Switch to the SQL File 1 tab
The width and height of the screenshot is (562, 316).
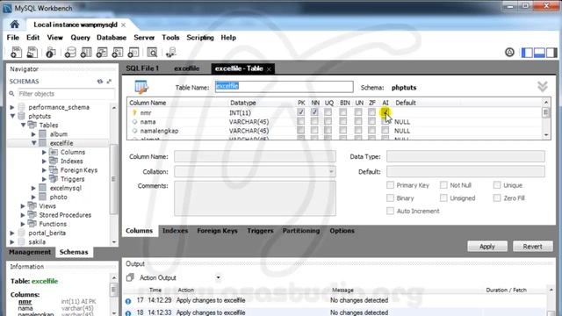click(142, 68)
